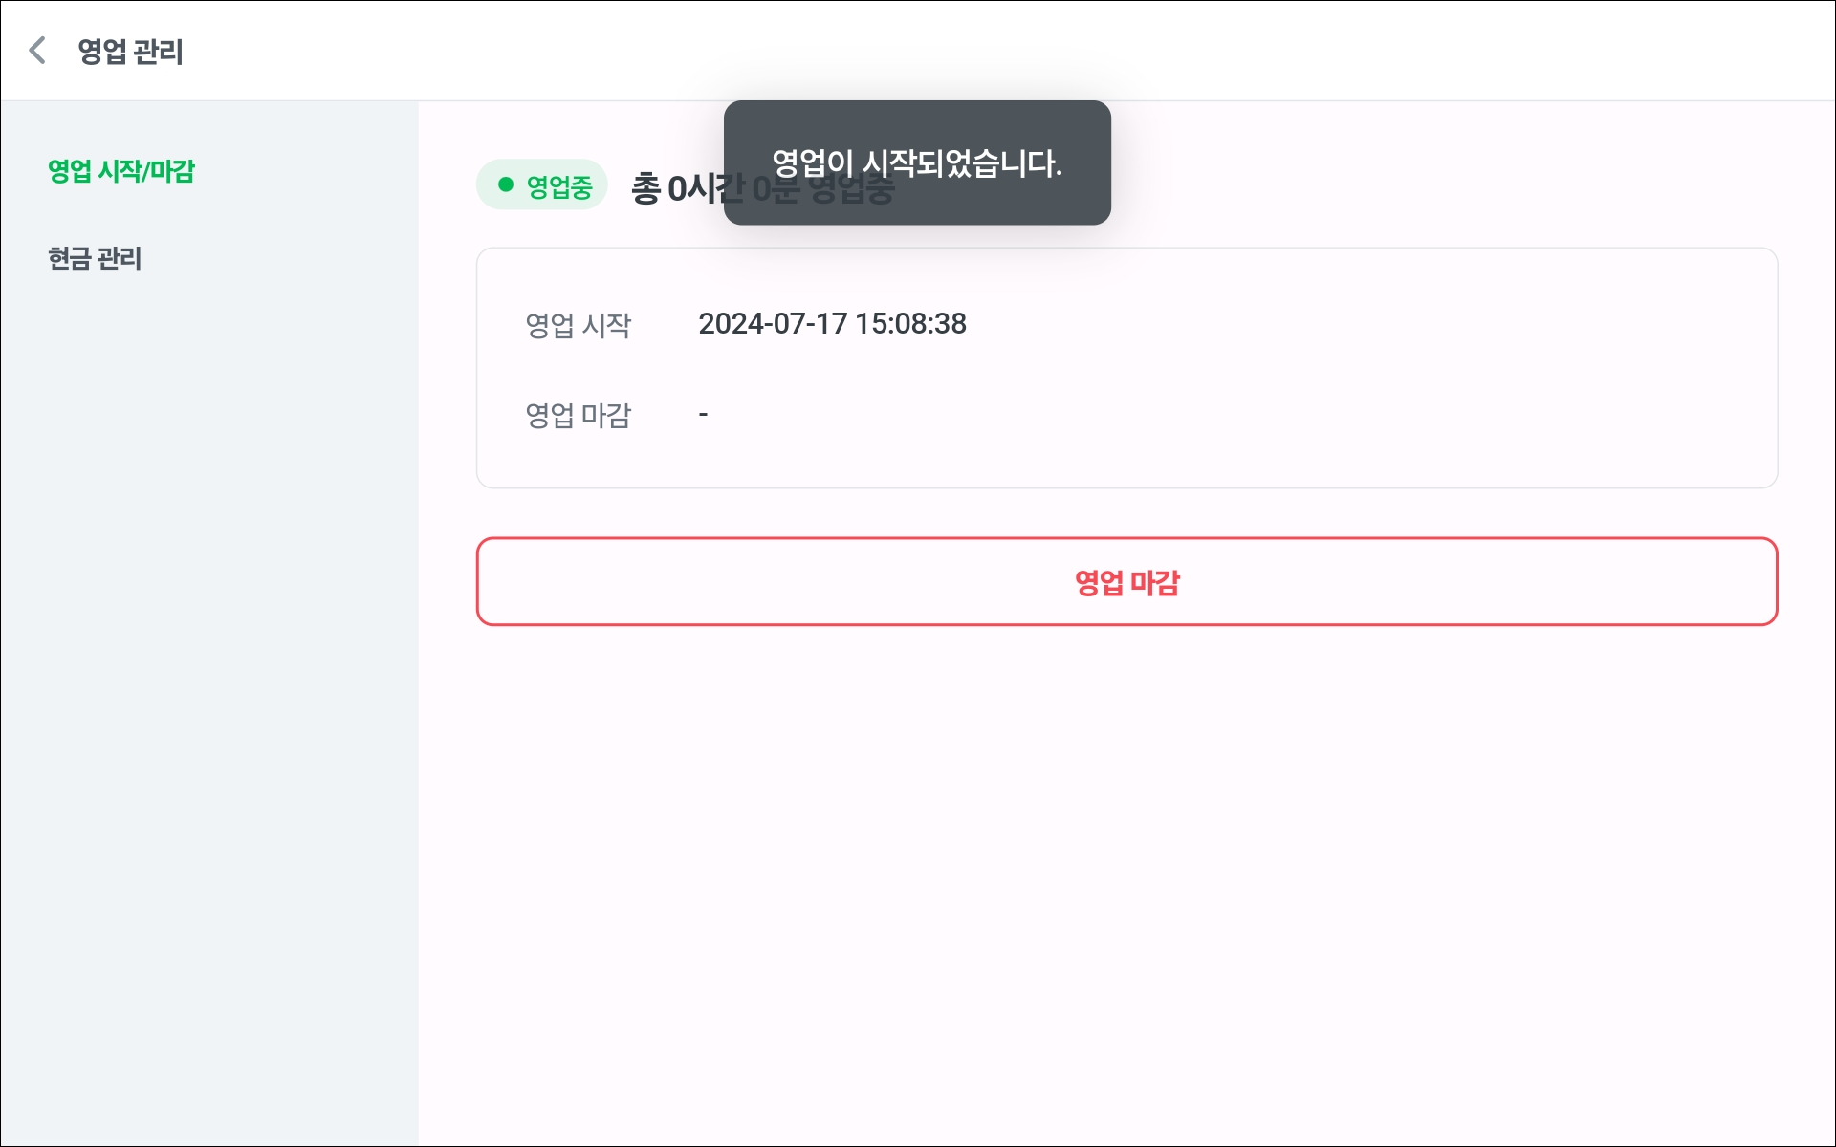Click the gap between info card and button
Image resolution: width=1836 pixels, height=1147 pixels.
click(1126, 513)
